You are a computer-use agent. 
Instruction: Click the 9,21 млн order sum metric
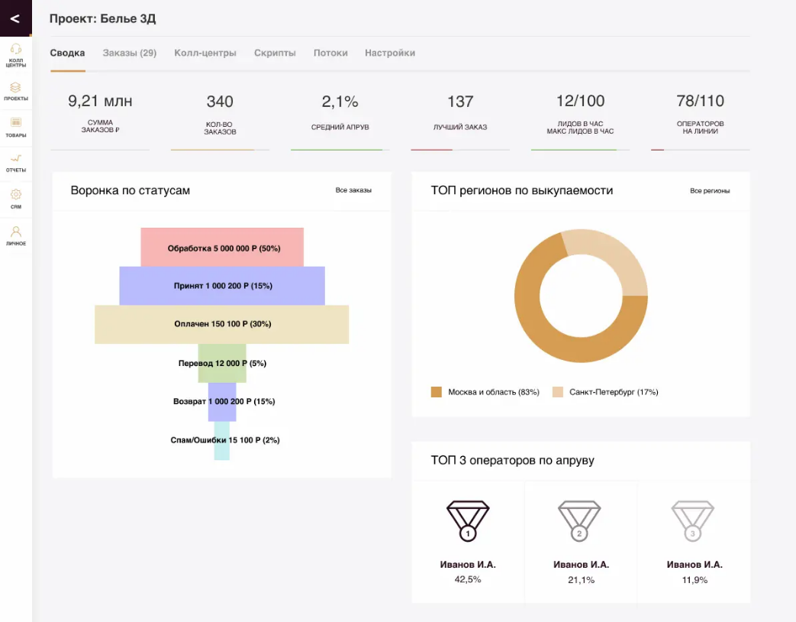point(100,114)
